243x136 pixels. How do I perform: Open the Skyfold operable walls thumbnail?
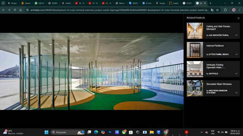coord(195,69)
